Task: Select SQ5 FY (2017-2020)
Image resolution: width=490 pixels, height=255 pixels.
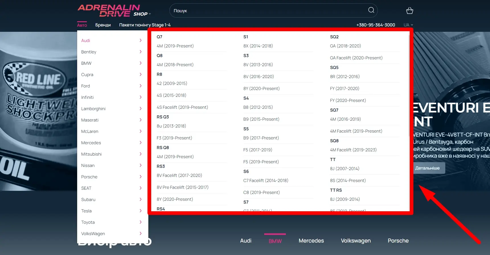Action: pyautogui.click(x=345, y=88)
